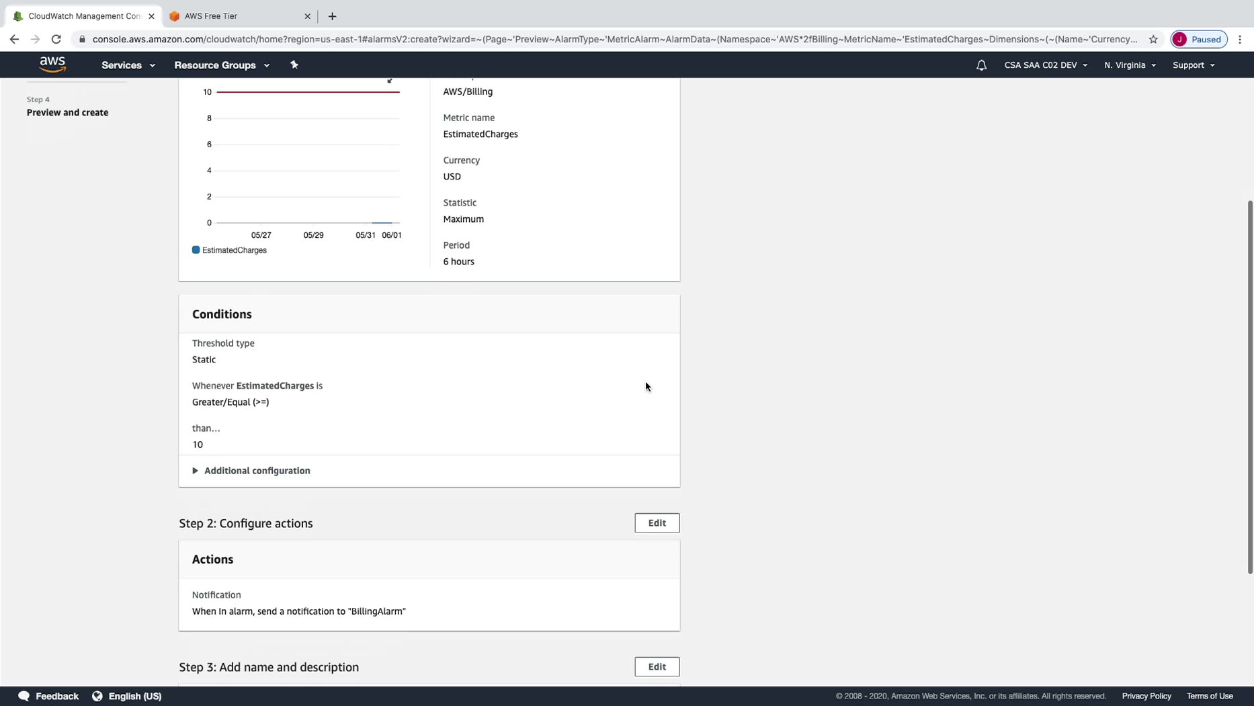Screen dimensions: 1254x706
Task: Click the threshold value 10 under than…
Action: point(198,444)
